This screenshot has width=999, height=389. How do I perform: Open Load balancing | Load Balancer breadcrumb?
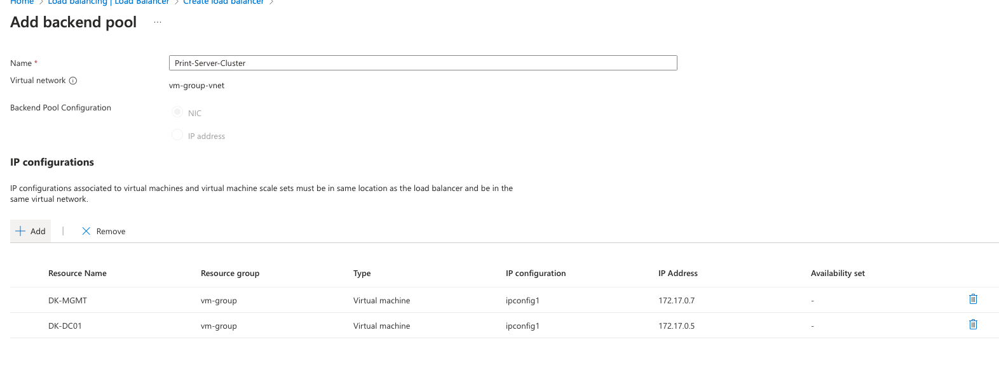(109, 3)
